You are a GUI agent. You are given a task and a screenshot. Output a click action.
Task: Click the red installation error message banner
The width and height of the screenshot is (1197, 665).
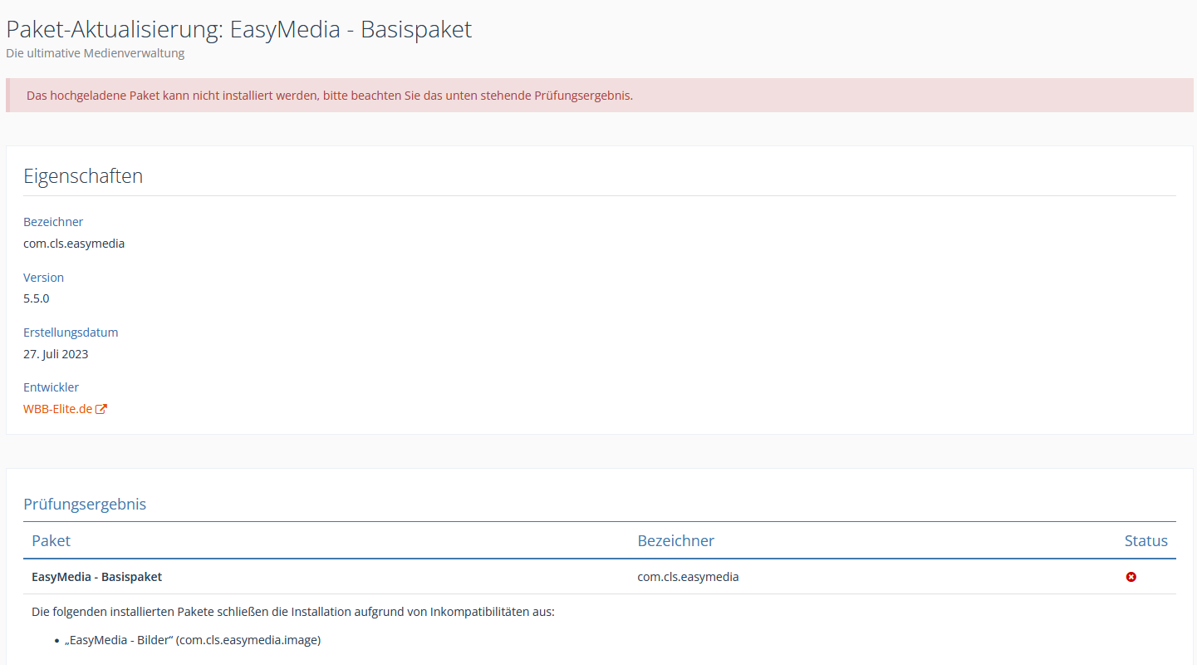329,96
